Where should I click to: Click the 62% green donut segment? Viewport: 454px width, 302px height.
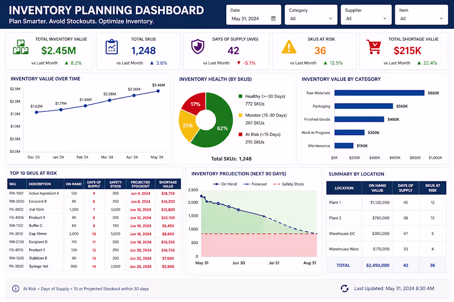coord(222,128)
